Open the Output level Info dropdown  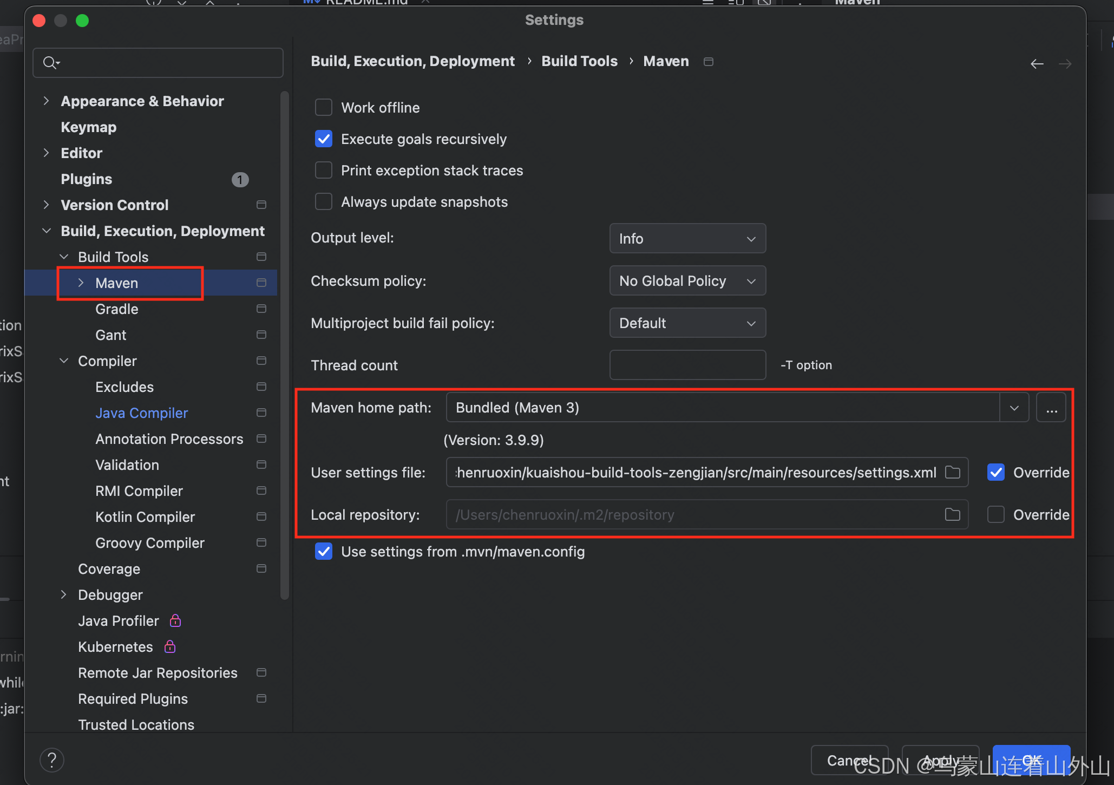click(x=687, y=238)
